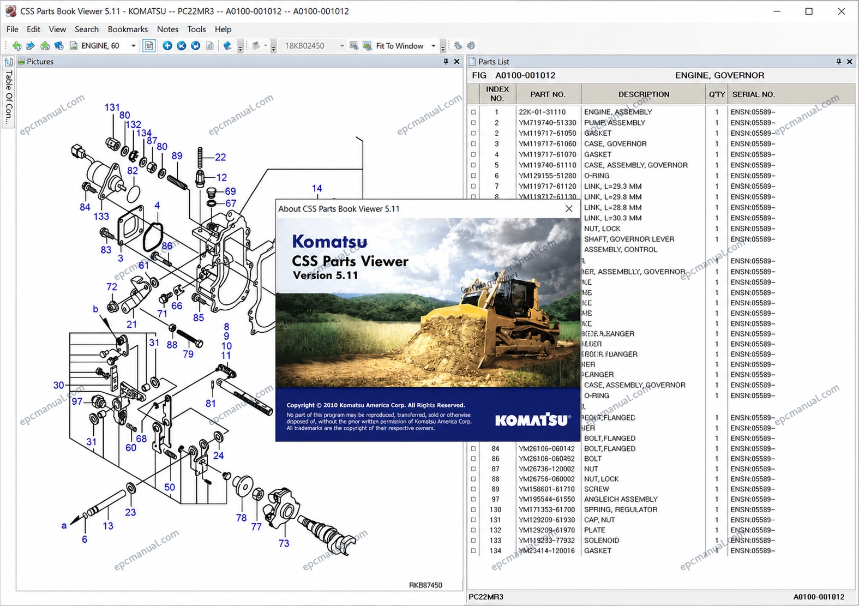Check the box for ENGINE, ASSEMBLY row
859x606 pixels.
coord(473,112)
